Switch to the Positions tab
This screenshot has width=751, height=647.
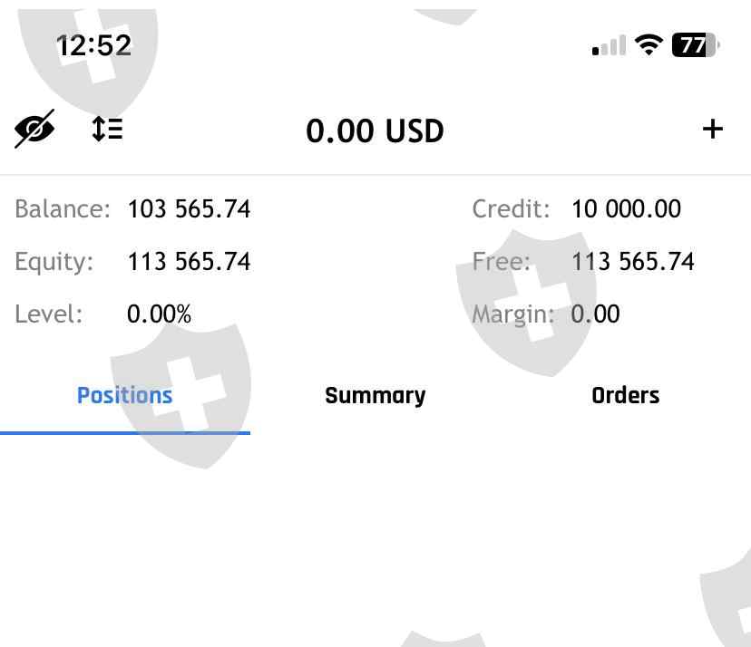124,396
